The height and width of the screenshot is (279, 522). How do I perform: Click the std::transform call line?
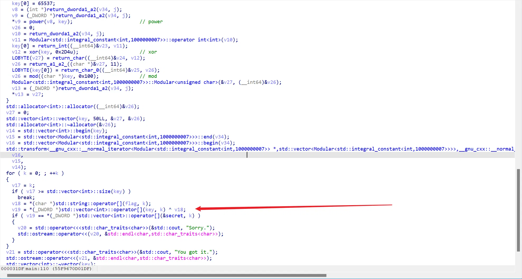click(x=260, y=149)
